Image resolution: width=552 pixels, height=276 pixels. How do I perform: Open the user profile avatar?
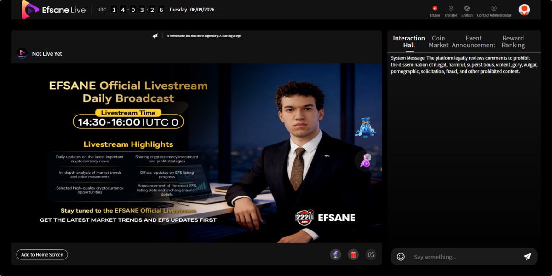click(x=524, y=10)
